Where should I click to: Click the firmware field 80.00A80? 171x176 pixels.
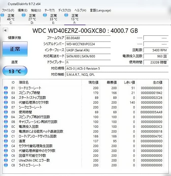(x=88, y=38)
